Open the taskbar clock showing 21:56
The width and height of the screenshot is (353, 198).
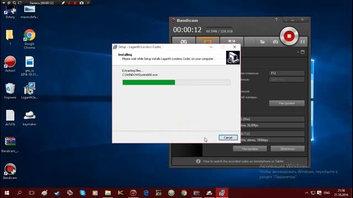click(x=341, y=193)
